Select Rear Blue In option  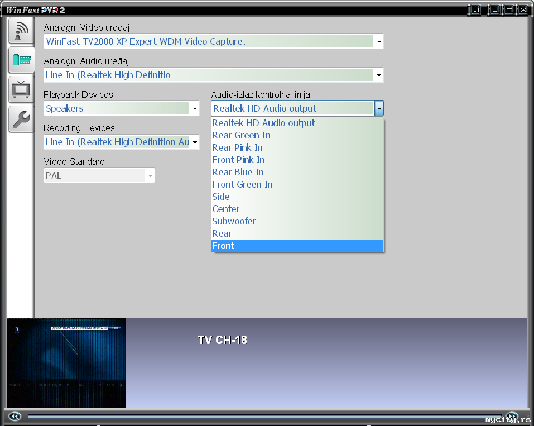point(297,172)
